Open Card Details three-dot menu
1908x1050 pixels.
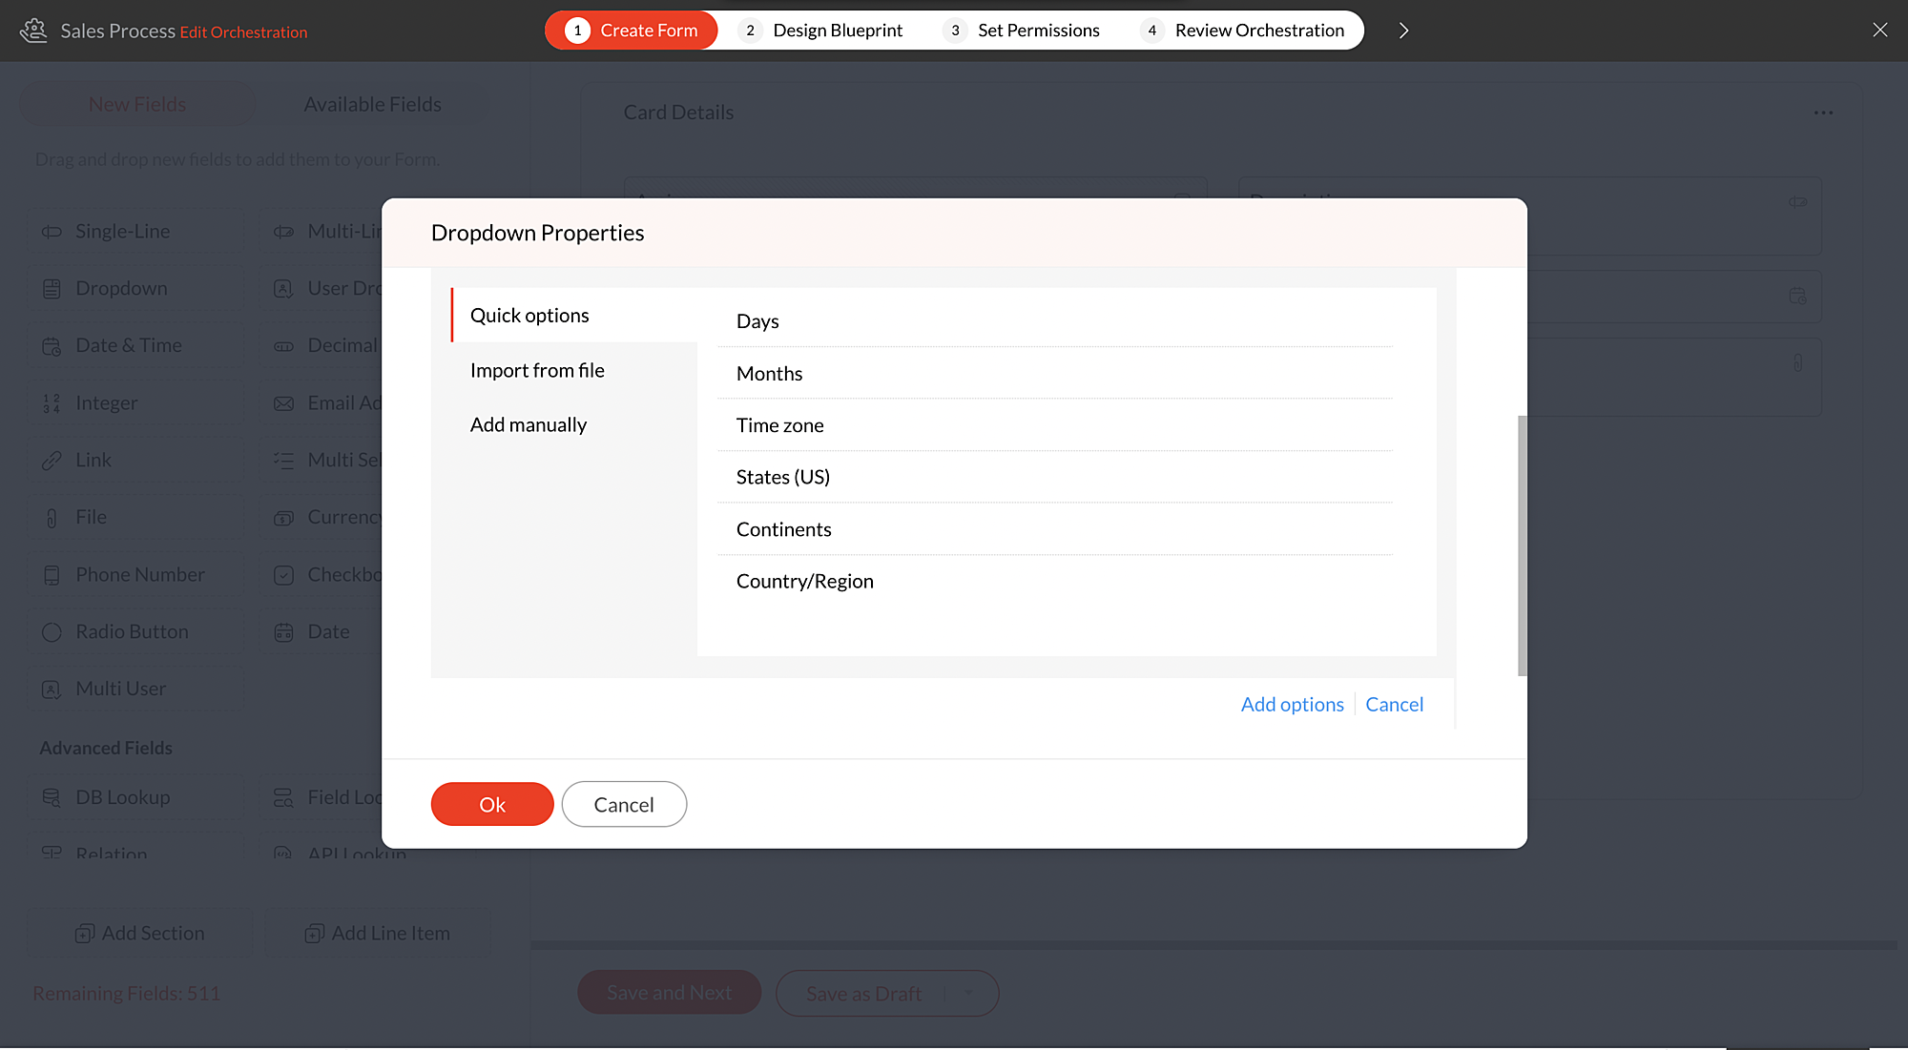pyautogui.click(x=1823, y=113)
